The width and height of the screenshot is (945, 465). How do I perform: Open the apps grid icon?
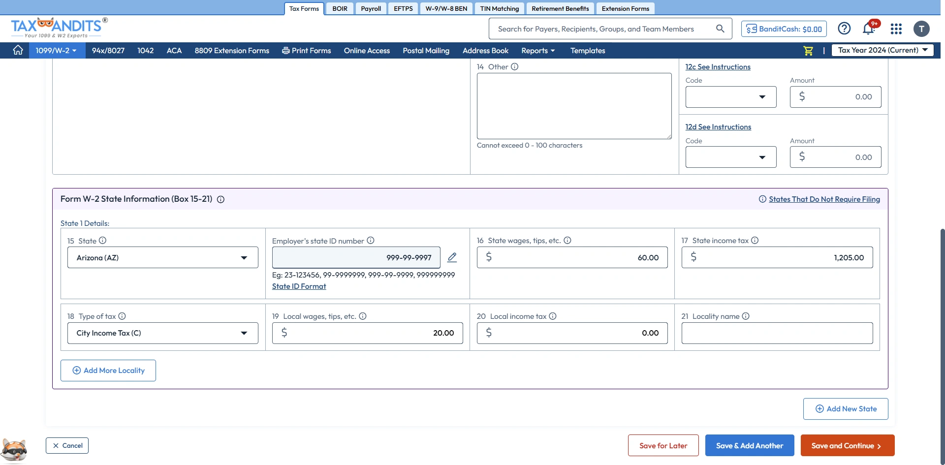tap(896, 29)
